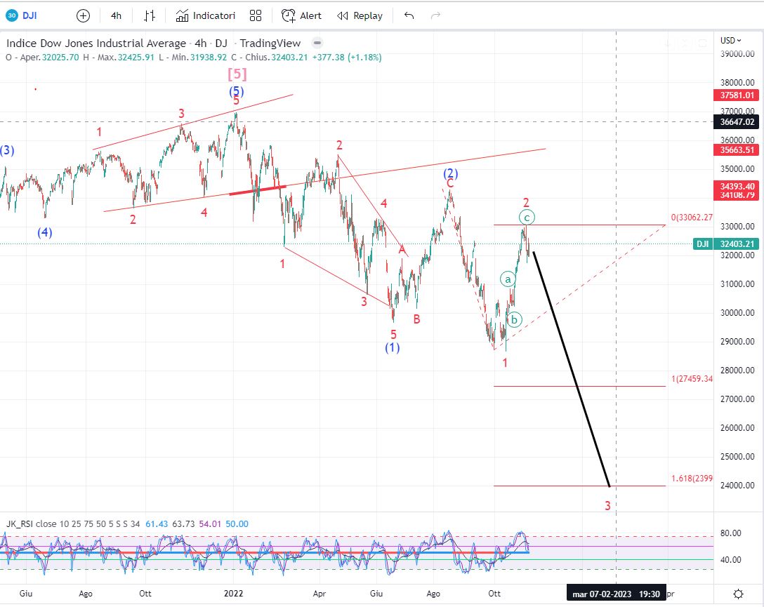Select the blue (4) wave label

(x=45, y=232)
